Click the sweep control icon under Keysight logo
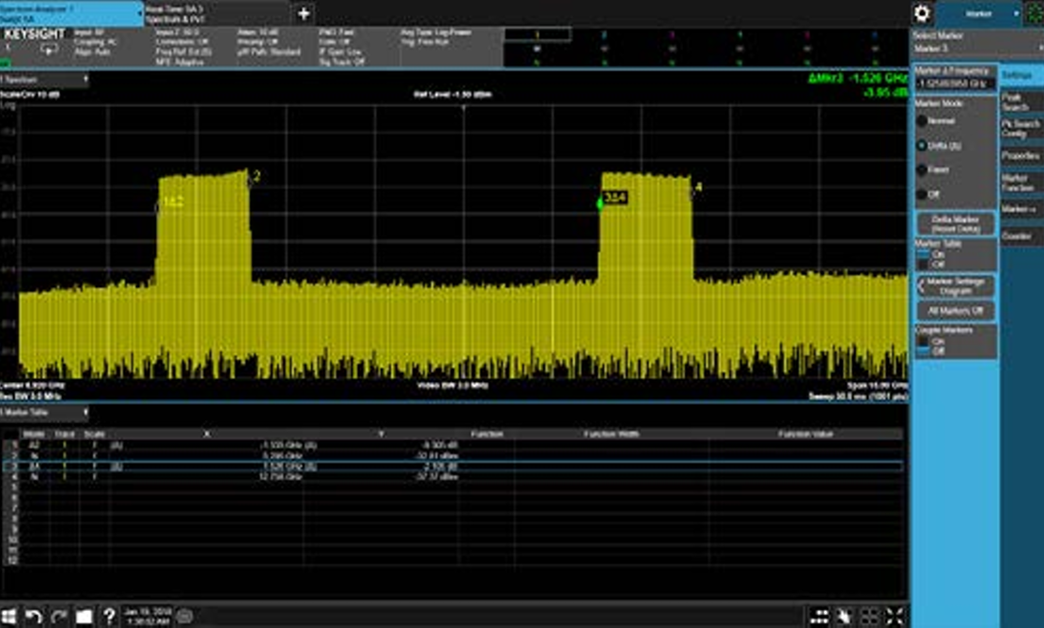This screenshot has height=628, width=1044. (49, 49)
